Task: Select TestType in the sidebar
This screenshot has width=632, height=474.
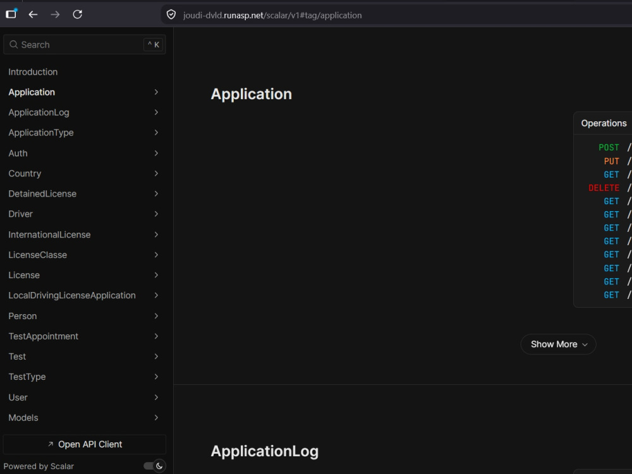Action: point(27,377)
